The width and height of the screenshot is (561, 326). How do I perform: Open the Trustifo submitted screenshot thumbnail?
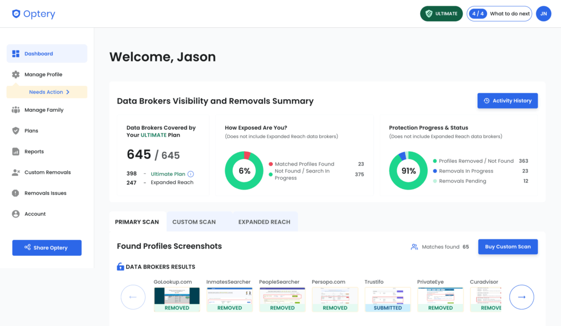pyautogui.click(x=388, y=299)
